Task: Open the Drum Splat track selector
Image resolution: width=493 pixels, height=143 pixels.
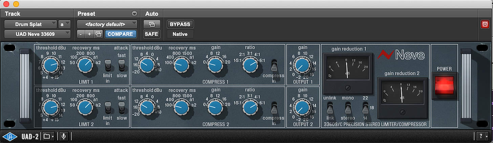Action: tap(30, 24)
